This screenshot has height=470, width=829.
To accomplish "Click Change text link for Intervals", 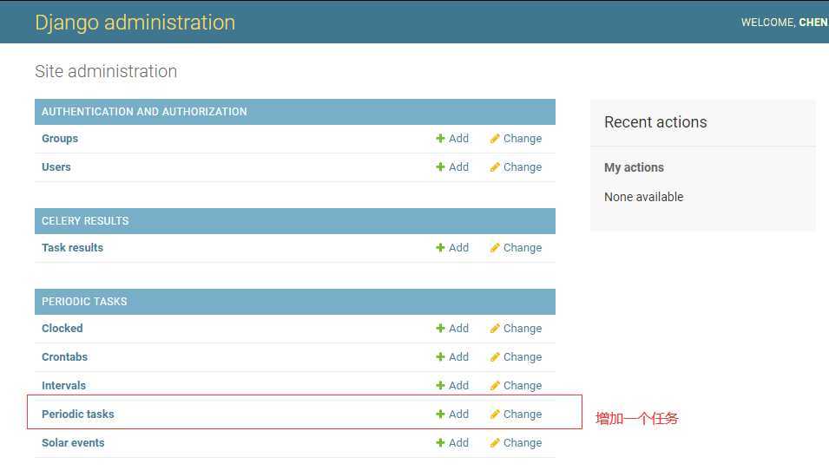I will click(523, 386).
